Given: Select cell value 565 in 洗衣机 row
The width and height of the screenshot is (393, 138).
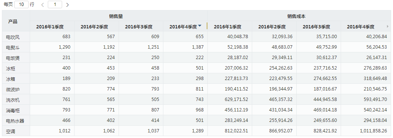Looking at the screenshot, I should 111,99.
